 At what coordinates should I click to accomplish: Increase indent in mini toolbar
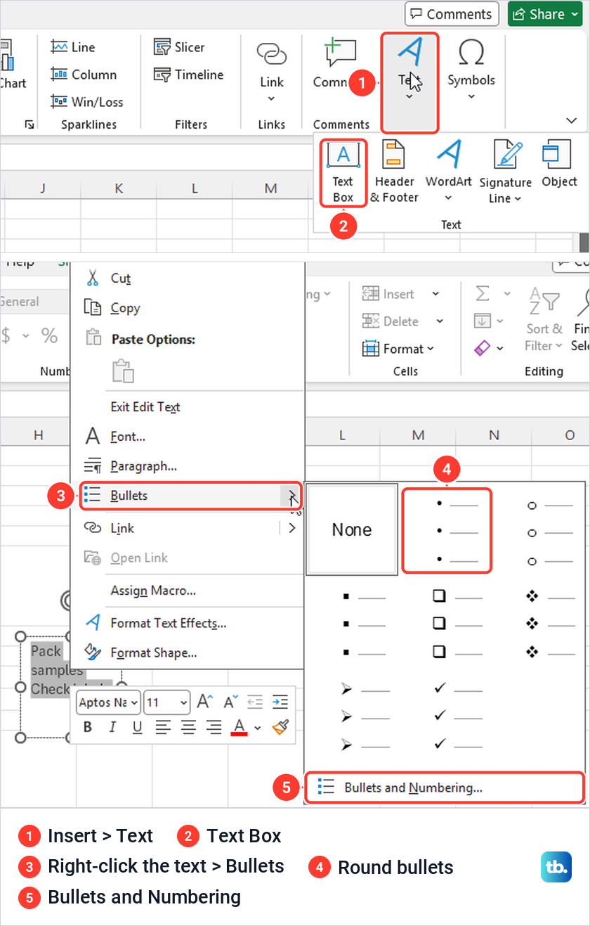[280, 702]
